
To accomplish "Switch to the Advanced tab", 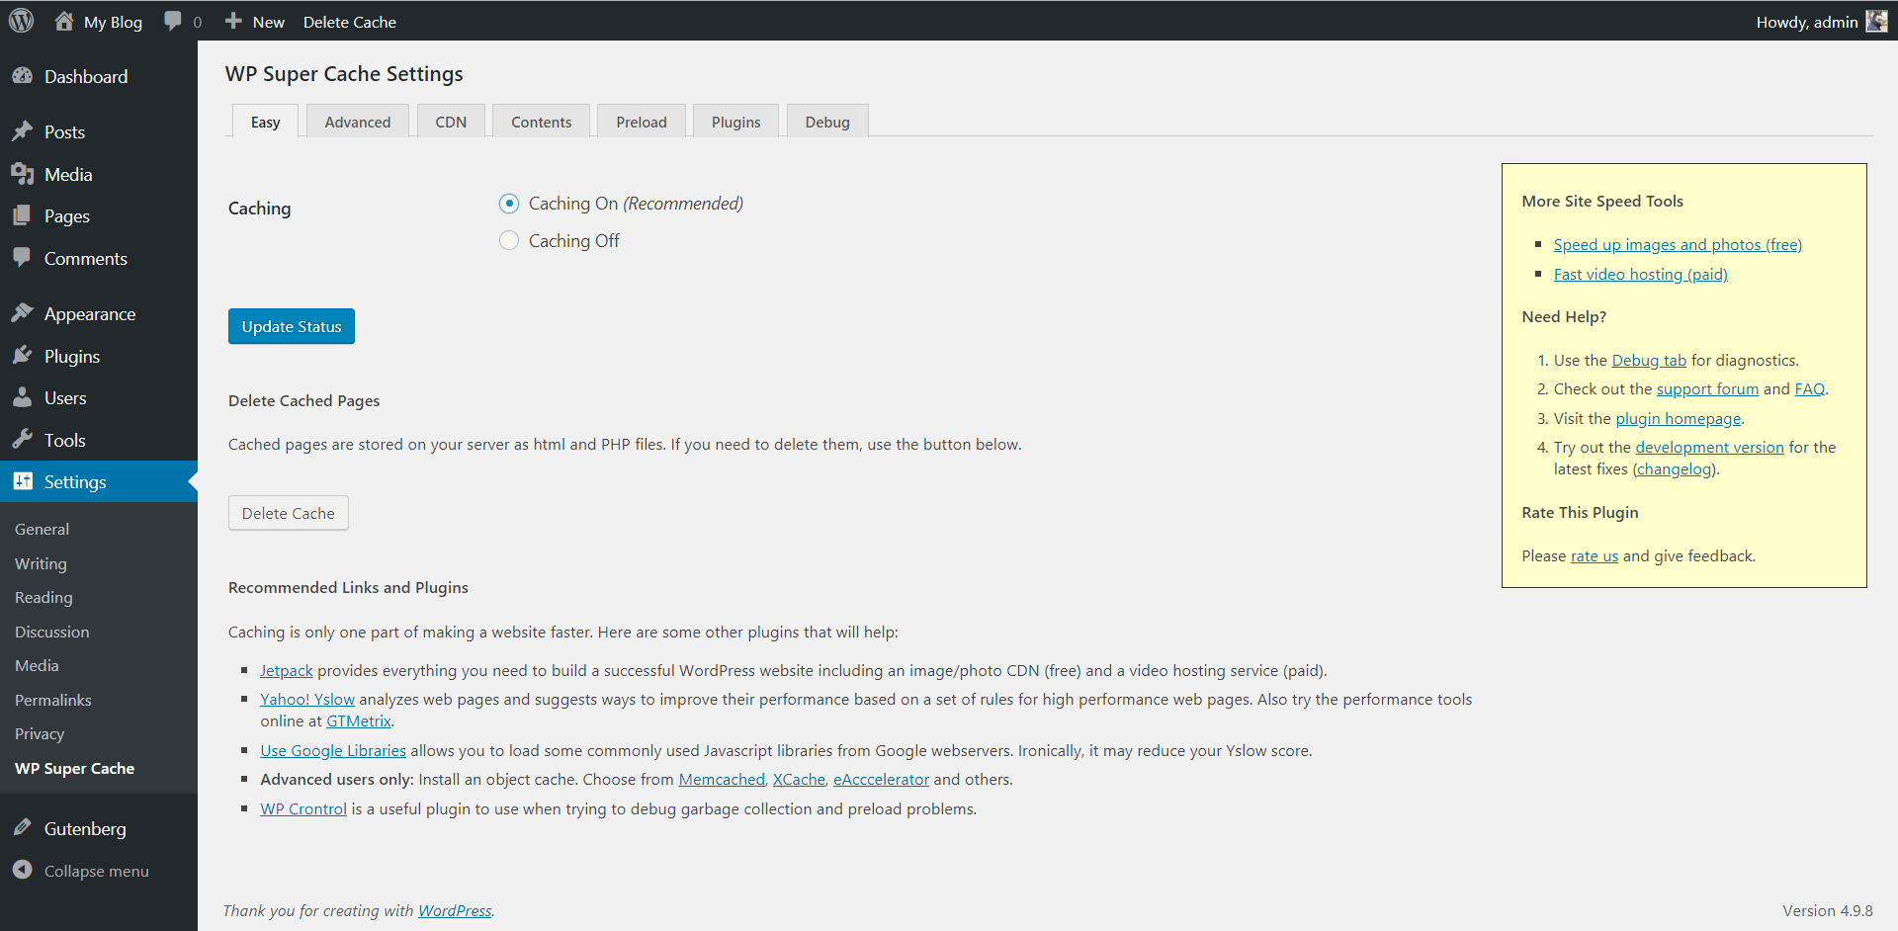I will pyautogui.click(x=358, y=122).
